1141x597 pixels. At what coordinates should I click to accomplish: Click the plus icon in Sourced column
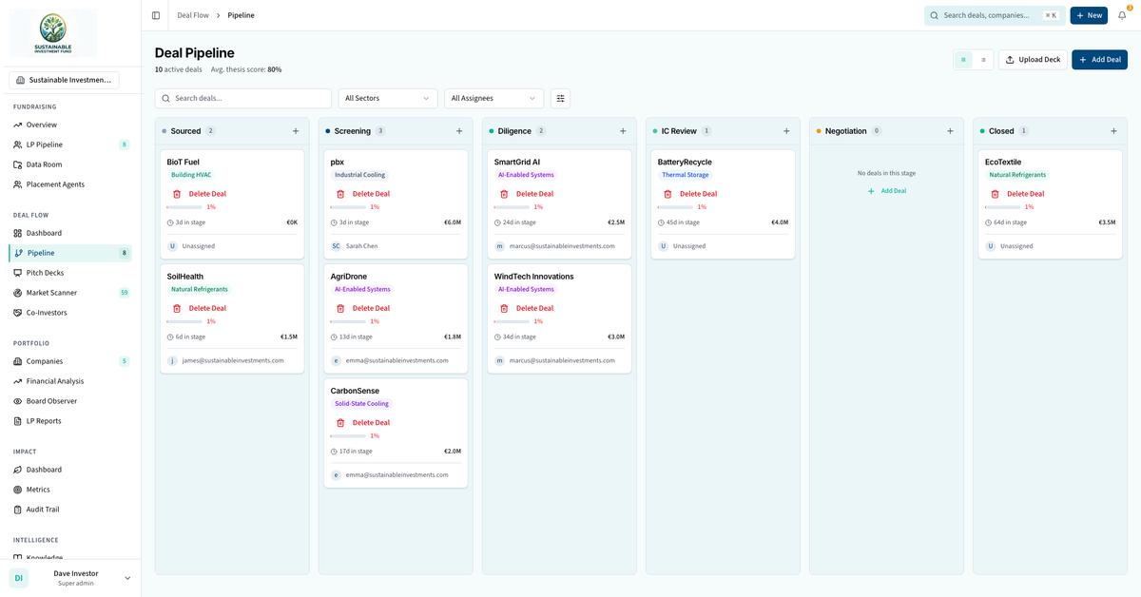[296, 131]
